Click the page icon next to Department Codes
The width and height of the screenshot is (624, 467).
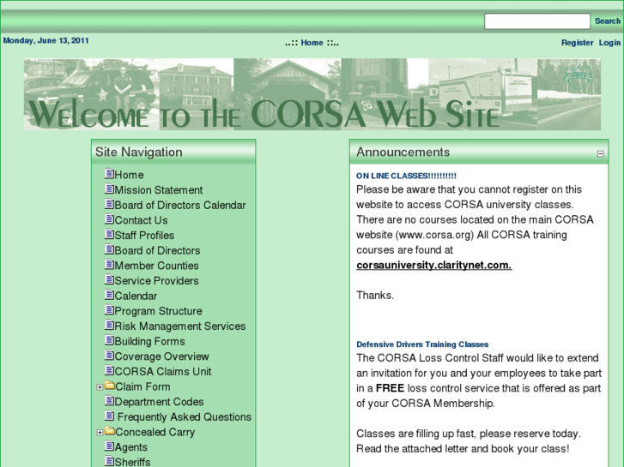pyautogui.click(x=109, y=400)
